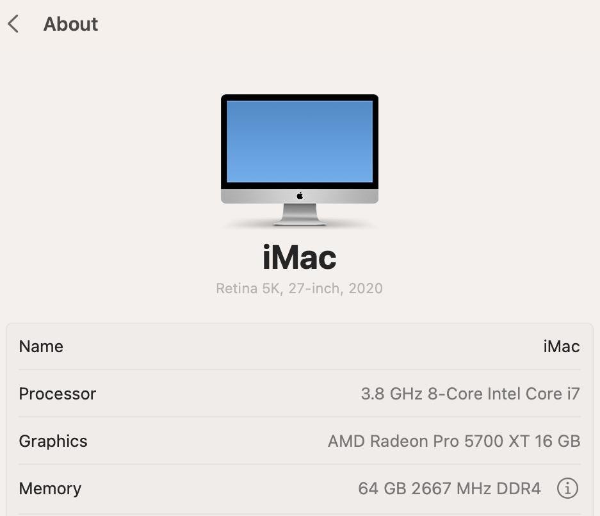Viewport: 600px width, 516px height.
Task: Click the Processor label
Action: click(x=58, y=394)
